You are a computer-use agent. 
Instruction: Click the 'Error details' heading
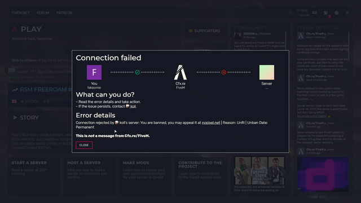95,115
